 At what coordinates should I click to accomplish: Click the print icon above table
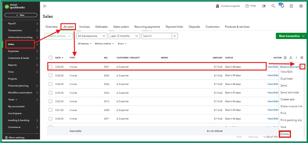(x=285, y=58)
